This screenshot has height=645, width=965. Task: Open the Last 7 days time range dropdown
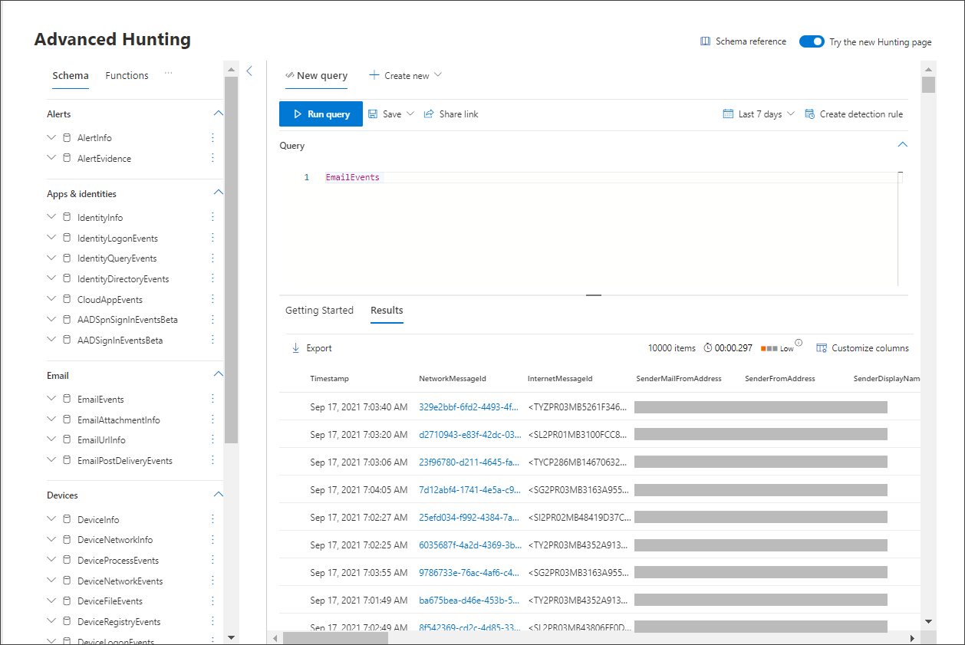(759, 114)
